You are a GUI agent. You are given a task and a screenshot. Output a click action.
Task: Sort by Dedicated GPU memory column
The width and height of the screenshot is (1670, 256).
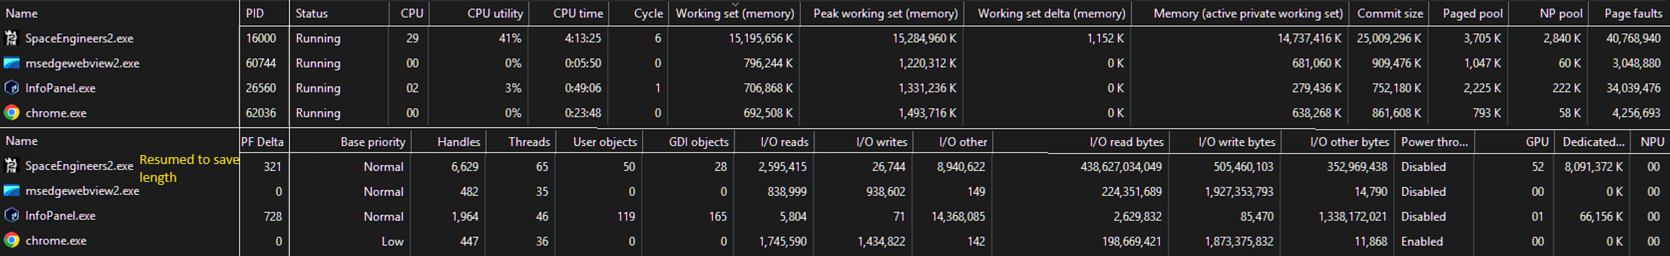(1593, 142)
